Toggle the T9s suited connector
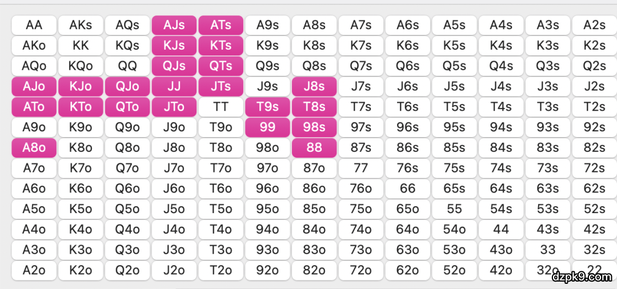The width and height of the screenshot is (617, 289). [x=267, y=107]
